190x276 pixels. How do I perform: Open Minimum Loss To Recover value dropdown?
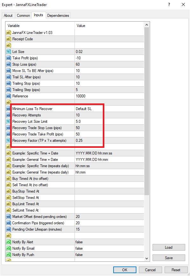pos(109,109)
